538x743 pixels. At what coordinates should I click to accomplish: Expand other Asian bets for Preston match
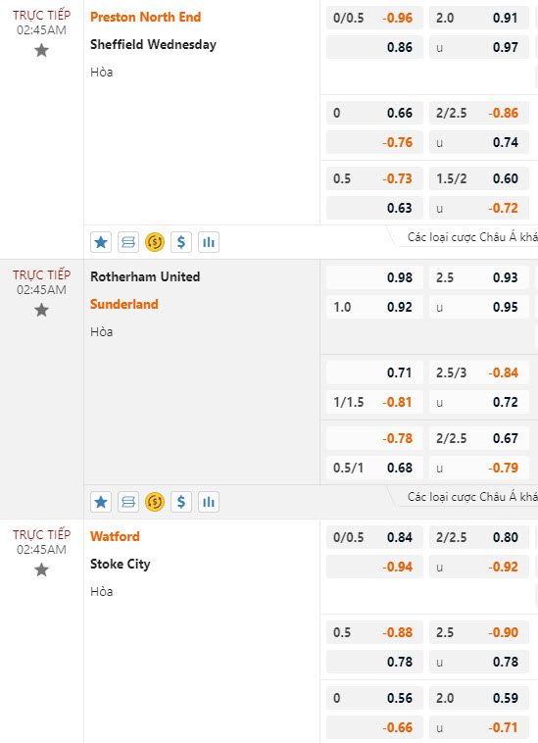click(472, 237)
